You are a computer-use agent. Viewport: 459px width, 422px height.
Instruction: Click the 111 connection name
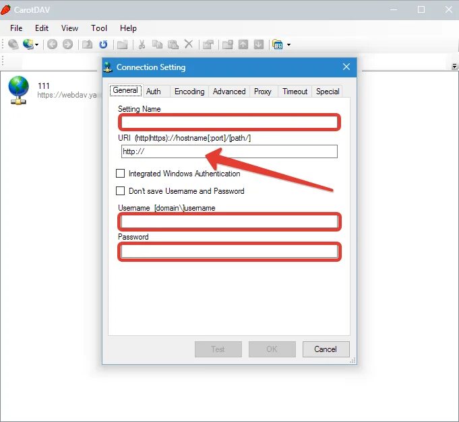[44, 86]
